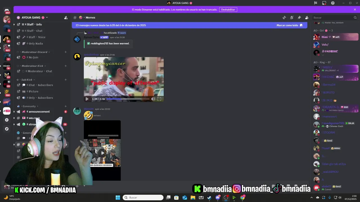Open File Explorer from the taskbar
This screenshot has width=360, height=202.
coord(193,198)
